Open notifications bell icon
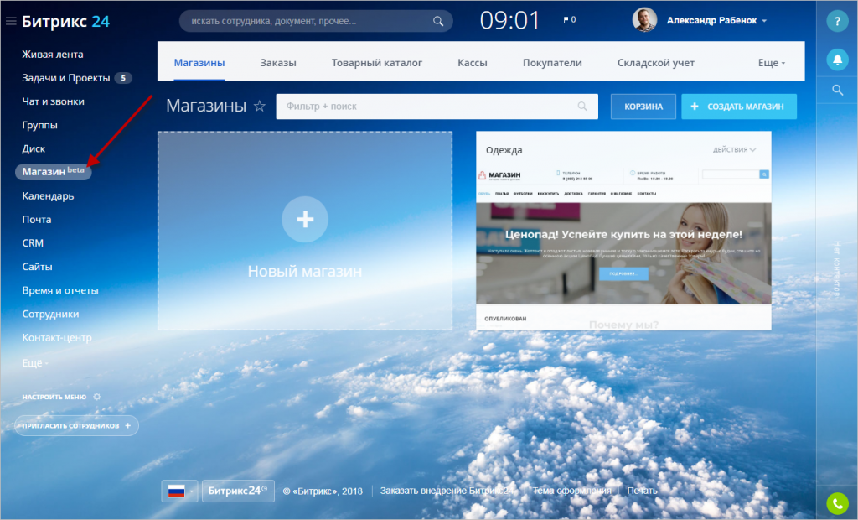858x520 pixels. point(837,59)
